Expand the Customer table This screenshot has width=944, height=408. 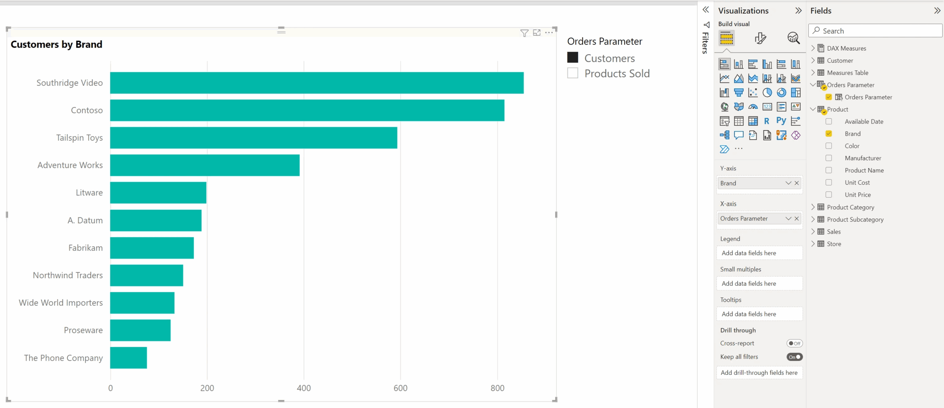pyautogui.click(x=813, y=60)
